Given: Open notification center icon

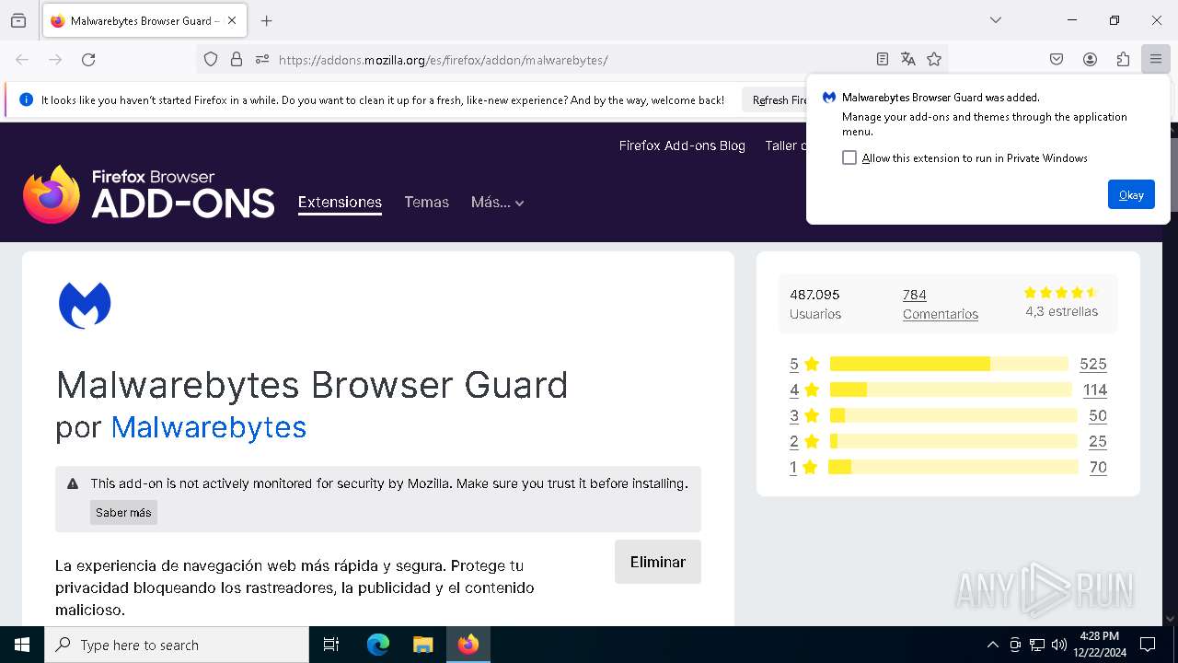Looking at the screenshot, I should (1148, 645).
